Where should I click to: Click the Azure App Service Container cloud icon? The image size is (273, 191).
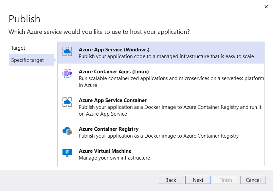point(67,102)
